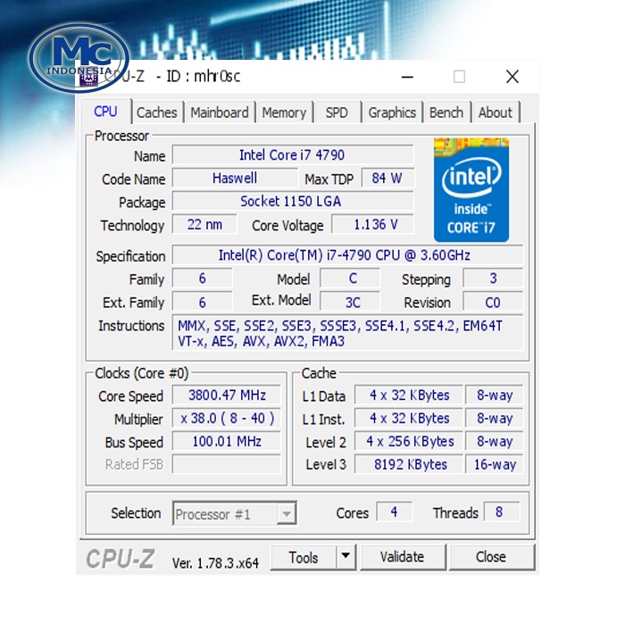Close the CPU-Z window
Viewport: 625px width, 625px height.
(x=512, y=77)
